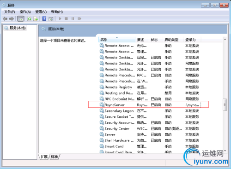
Task: Click gear icon beside RsyncServer
Action: (x=102, y=105)
